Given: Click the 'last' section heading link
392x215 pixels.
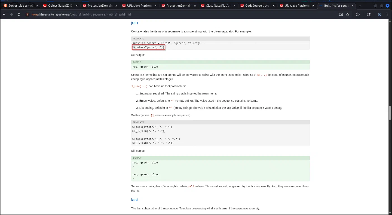Looking at the screenshot, I should pos(134,200).
